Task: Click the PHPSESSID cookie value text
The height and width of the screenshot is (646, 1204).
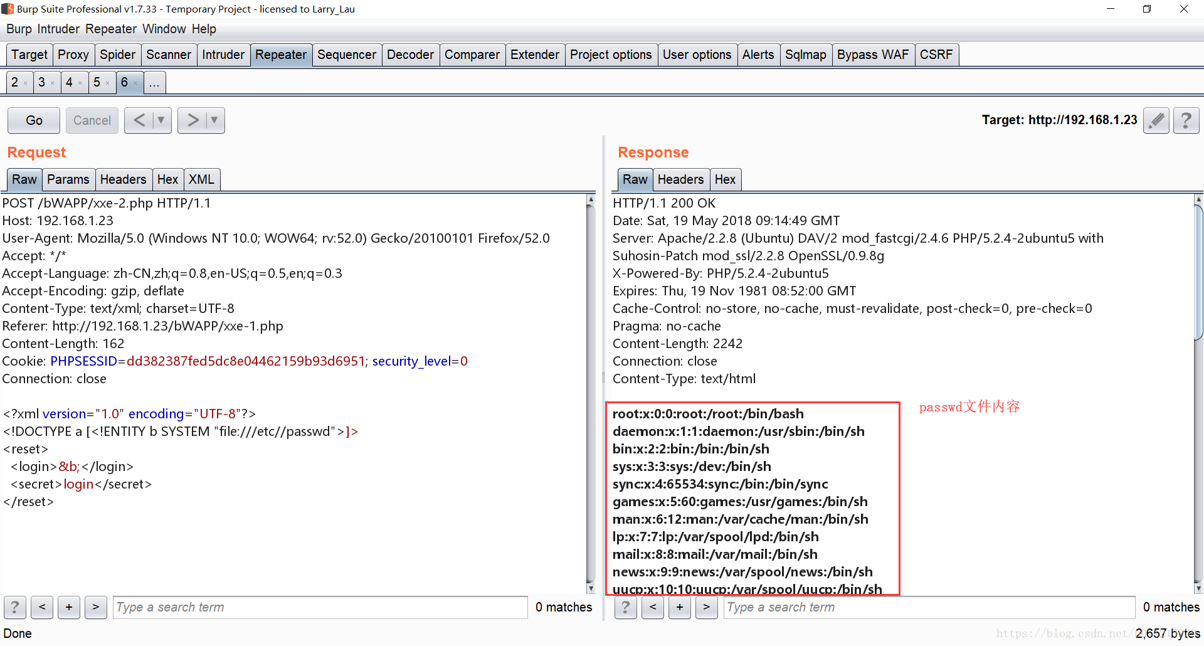Action: tap(246, 361)
